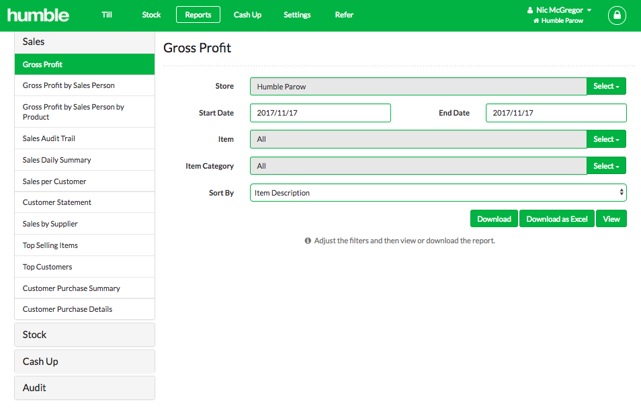This screenshot has height=410, width=641.
Task: Open the Sales Audit Trail report
Action: (85, 138)
